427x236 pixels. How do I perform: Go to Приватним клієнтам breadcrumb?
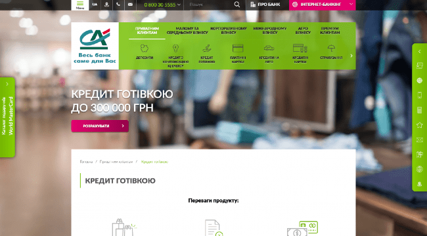click(116, 162)
